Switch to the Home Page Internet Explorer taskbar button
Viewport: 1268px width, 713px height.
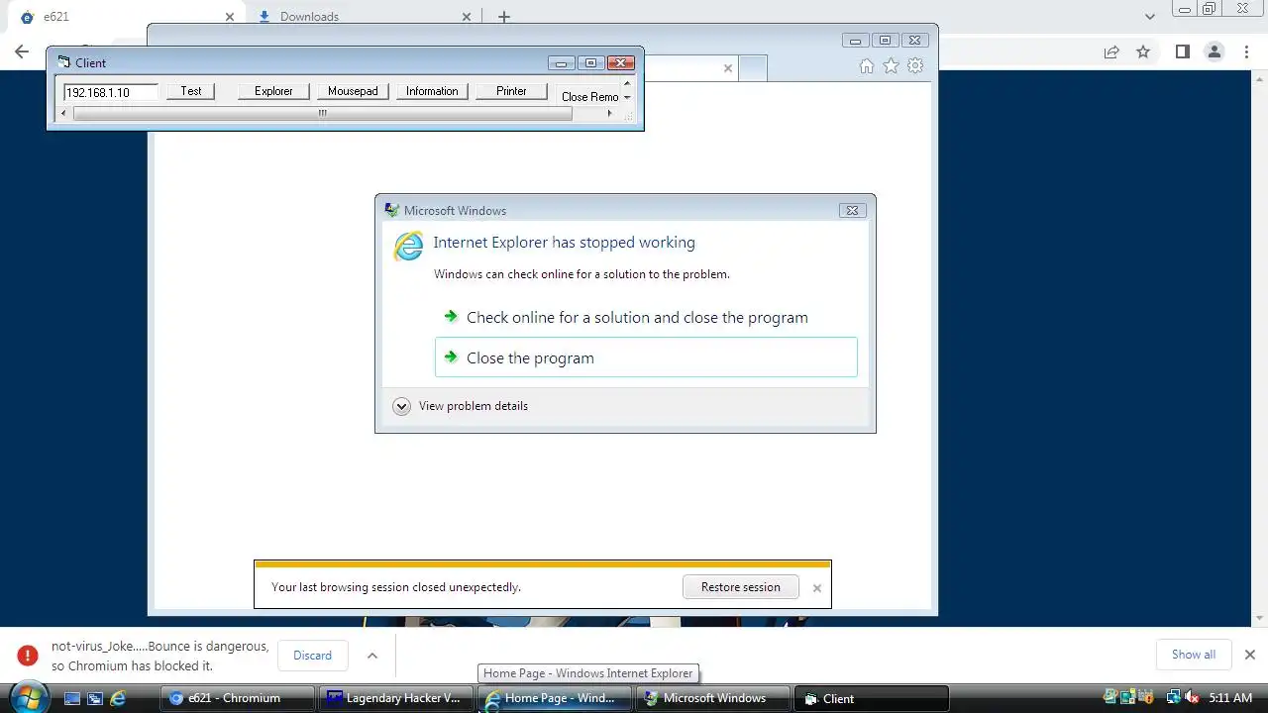tap(555, 698)
